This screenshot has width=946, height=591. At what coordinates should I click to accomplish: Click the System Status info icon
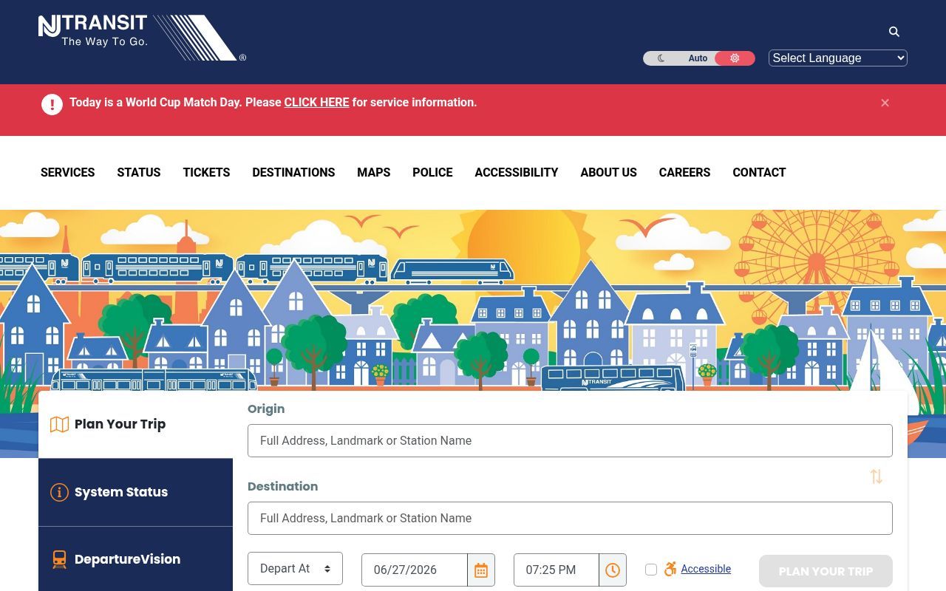click(x=59, y=492)
